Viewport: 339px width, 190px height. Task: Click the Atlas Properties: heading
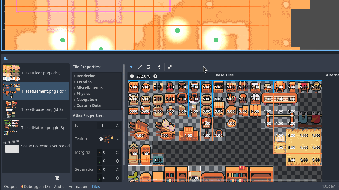88,115
